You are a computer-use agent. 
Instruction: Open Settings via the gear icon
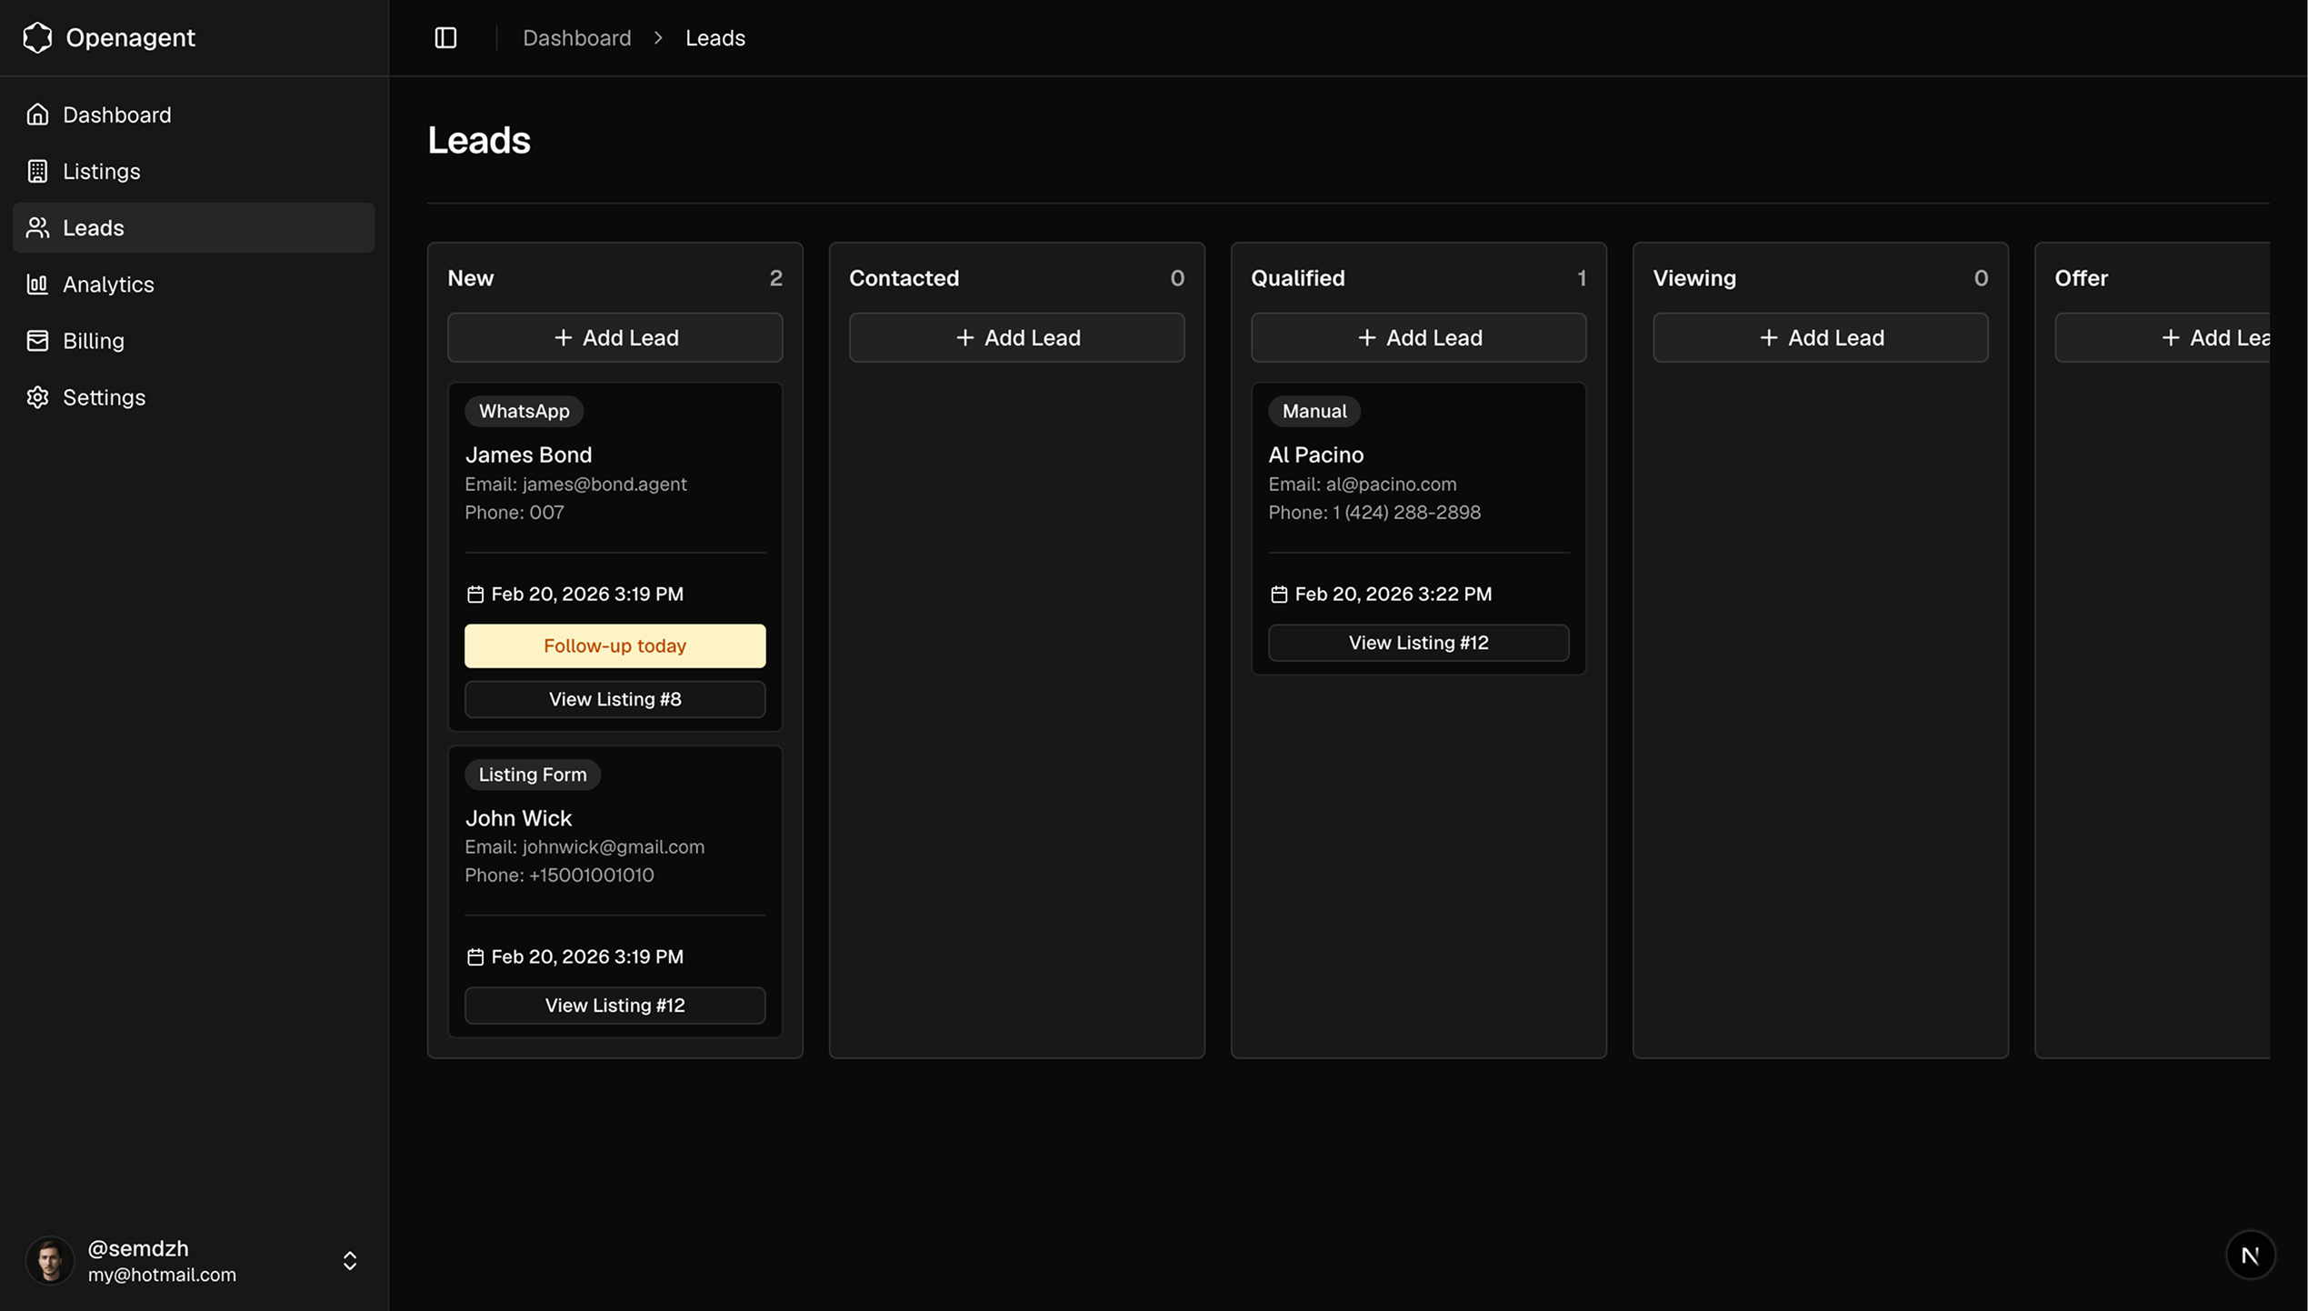coord(37,397)
